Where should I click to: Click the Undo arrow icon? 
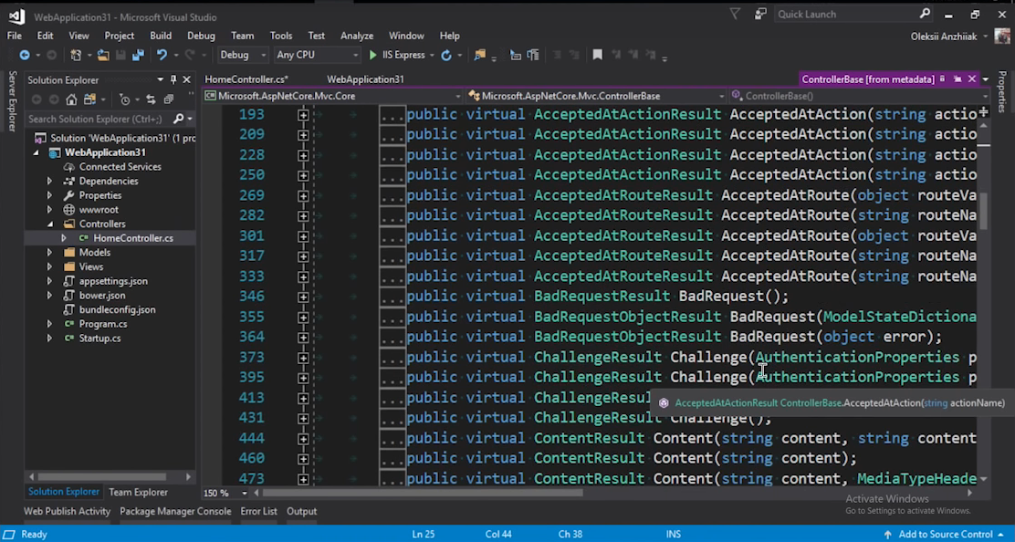coord(162,56)
